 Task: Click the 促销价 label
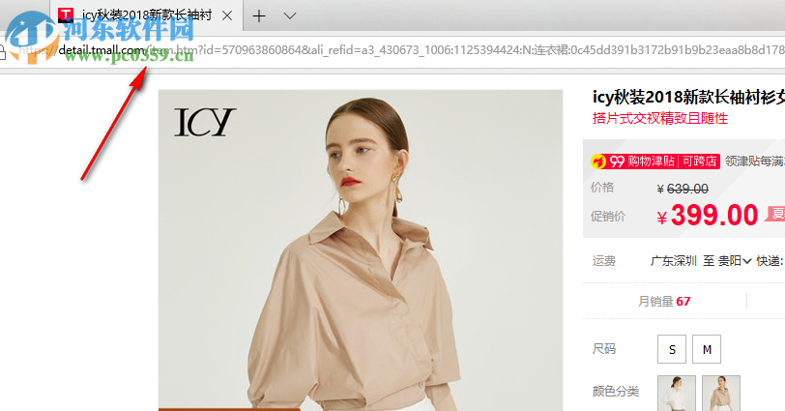tap(608, 217)
